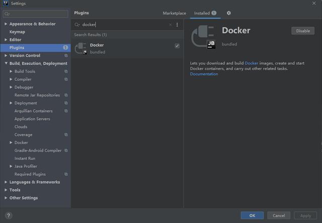Switch to the Marketplace tab
This screenshot has height=223, width=322.
point(175,13)
